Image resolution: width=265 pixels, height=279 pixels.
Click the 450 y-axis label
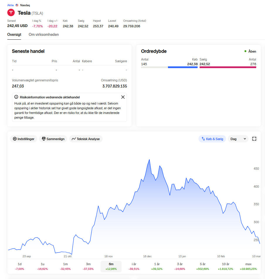(256, 169)
